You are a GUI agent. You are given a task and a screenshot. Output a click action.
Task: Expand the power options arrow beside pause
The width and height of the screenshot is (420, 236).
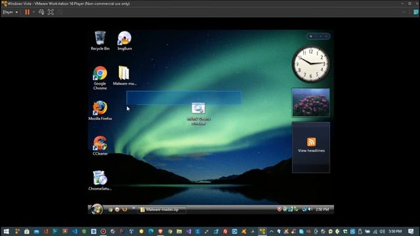(x=33, y=12)
